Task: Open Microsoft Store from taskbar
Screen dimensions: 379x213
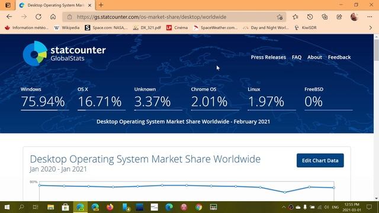Action: pyautogui.click(x=65, y=207)
